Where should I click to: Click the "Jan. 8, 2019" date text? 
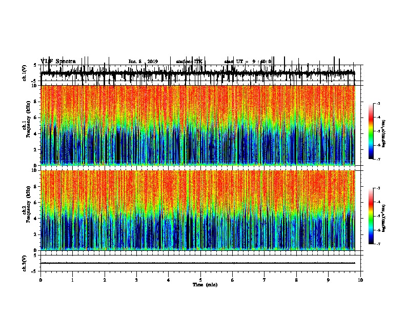tap(143, 62)
